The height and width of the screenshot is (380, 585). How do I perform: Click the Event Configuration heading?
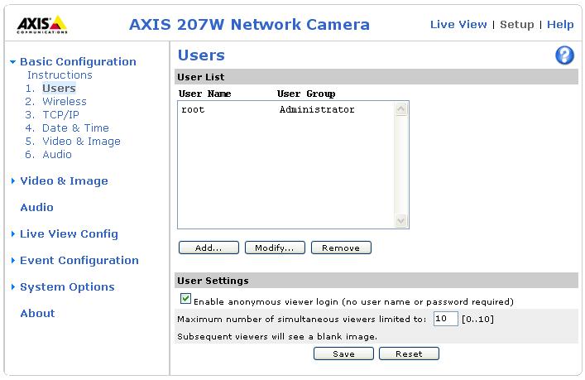click(79, 261)
